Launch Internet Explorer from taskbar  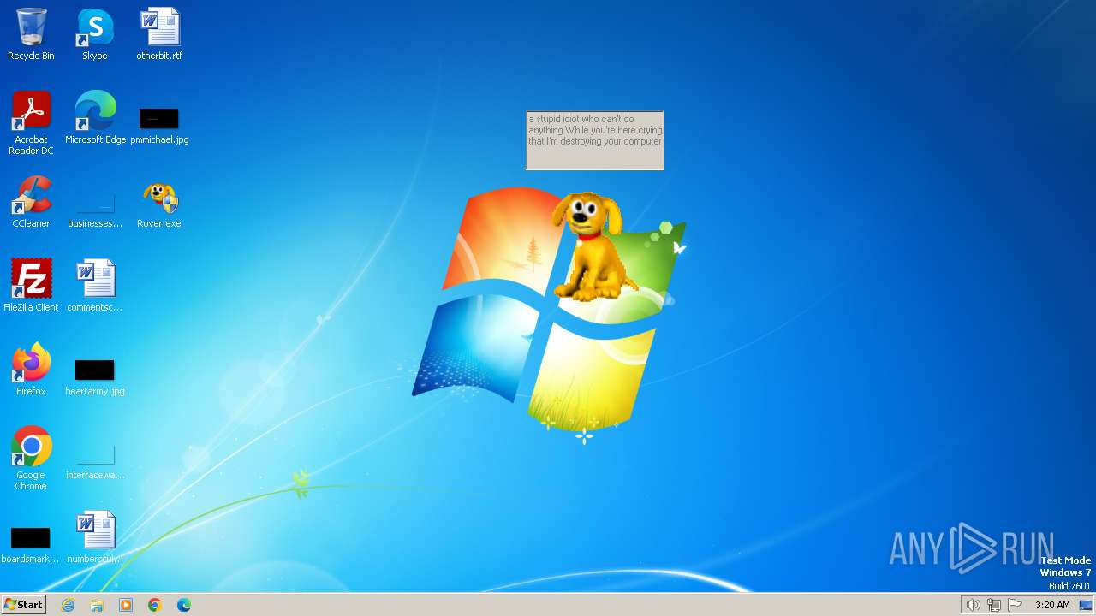point(68,605)
